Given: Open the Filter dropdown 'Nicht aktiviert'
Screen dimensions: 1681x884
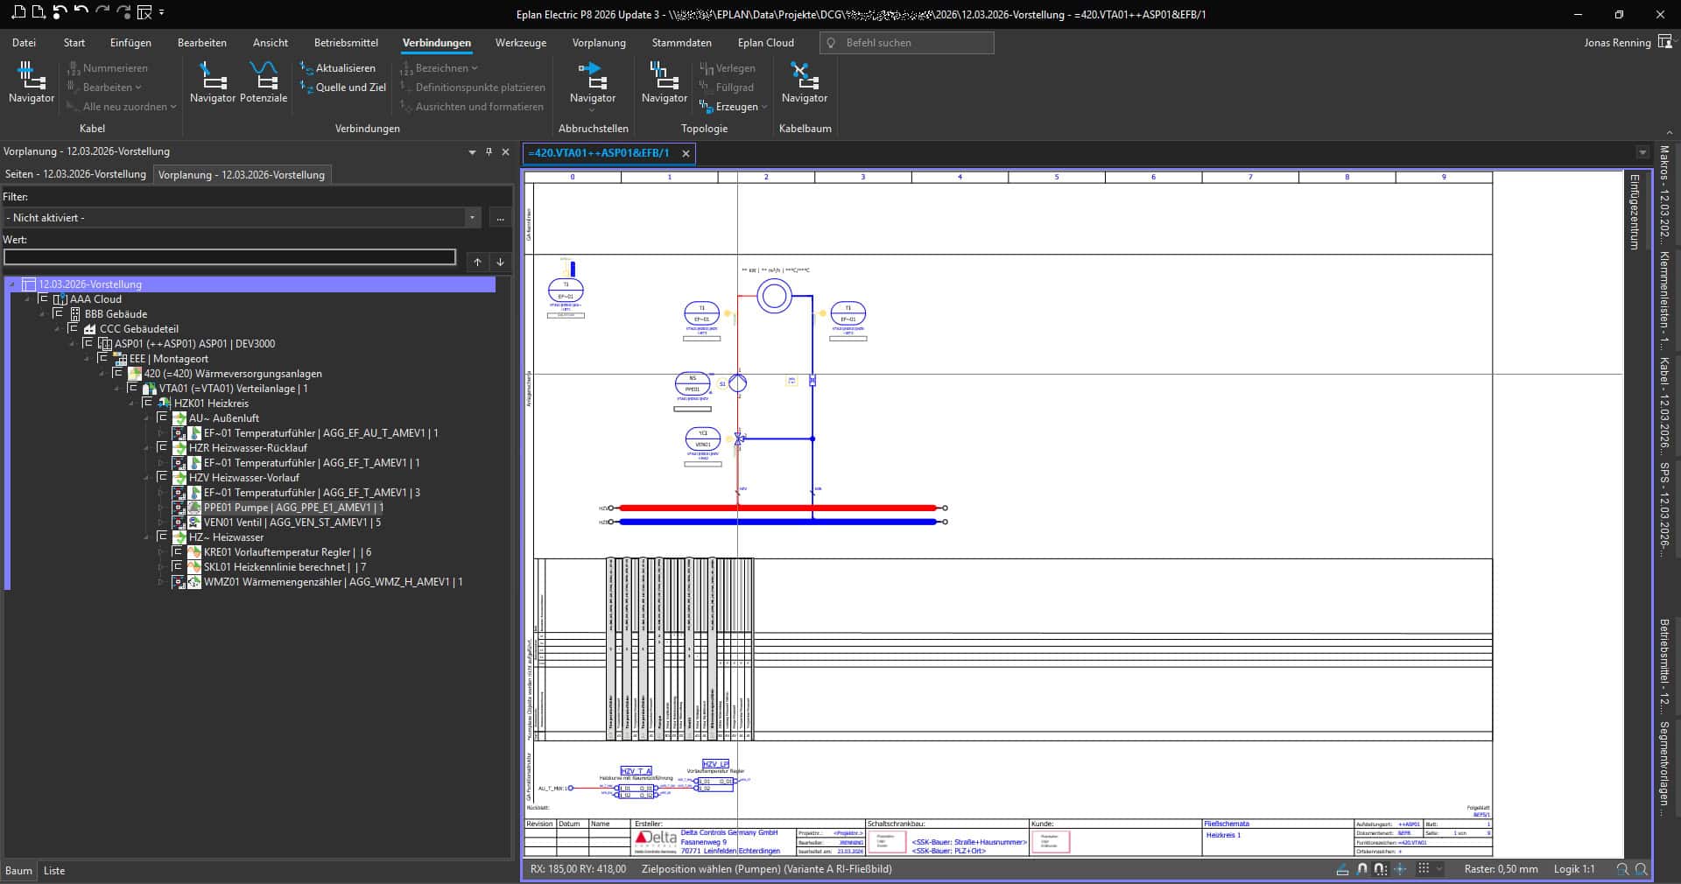Looking at the screenshot, I should coord(473,218).
